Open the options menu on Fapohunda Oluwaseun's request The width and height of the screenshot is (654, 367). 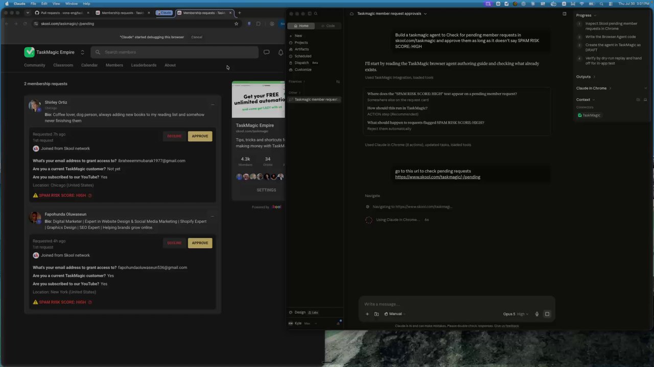[213, 216]
